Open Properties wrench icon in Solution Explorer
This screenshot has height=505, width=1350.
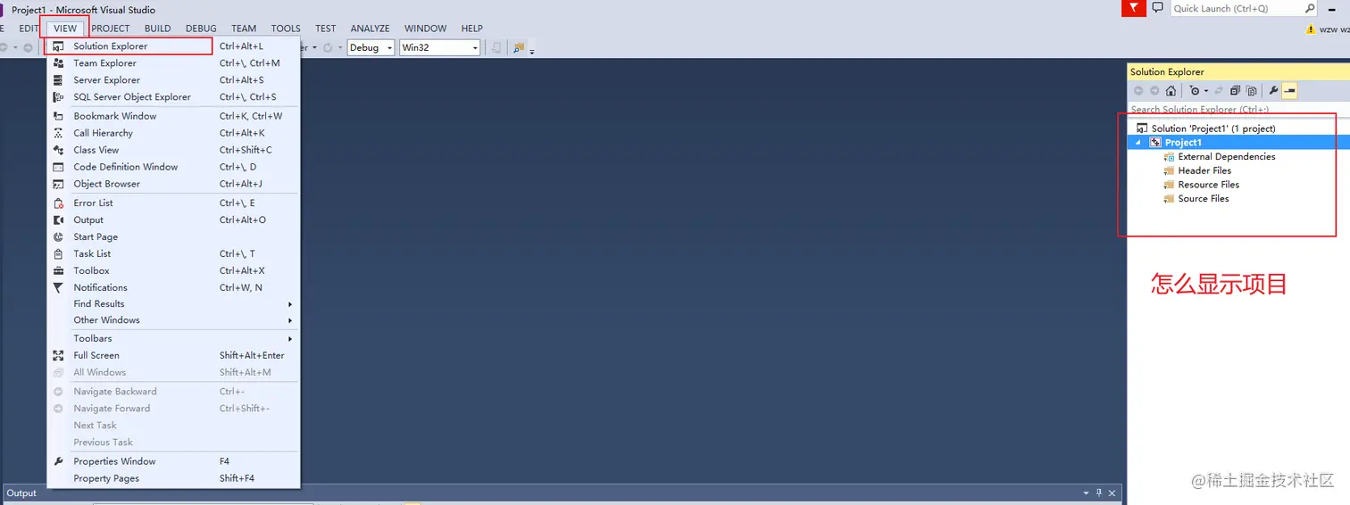coord(1274,90)
